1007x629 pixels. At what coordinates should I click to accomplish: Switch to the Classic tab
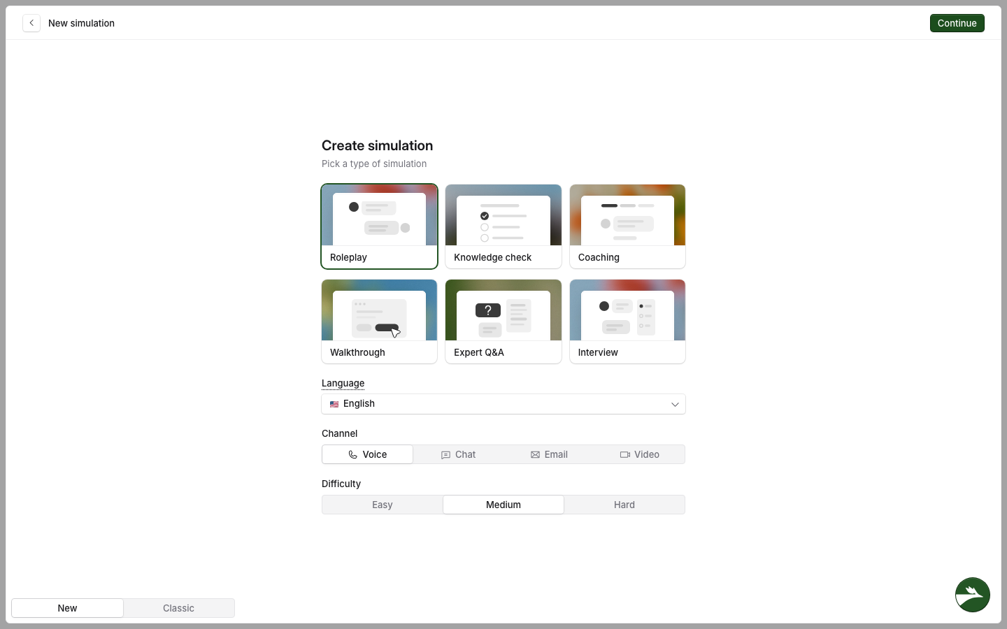pyautogui.click(x=178, y=608)
